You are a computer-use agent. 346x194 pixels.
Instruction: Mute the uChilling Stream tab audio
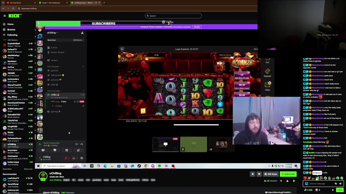coord(96,3)
